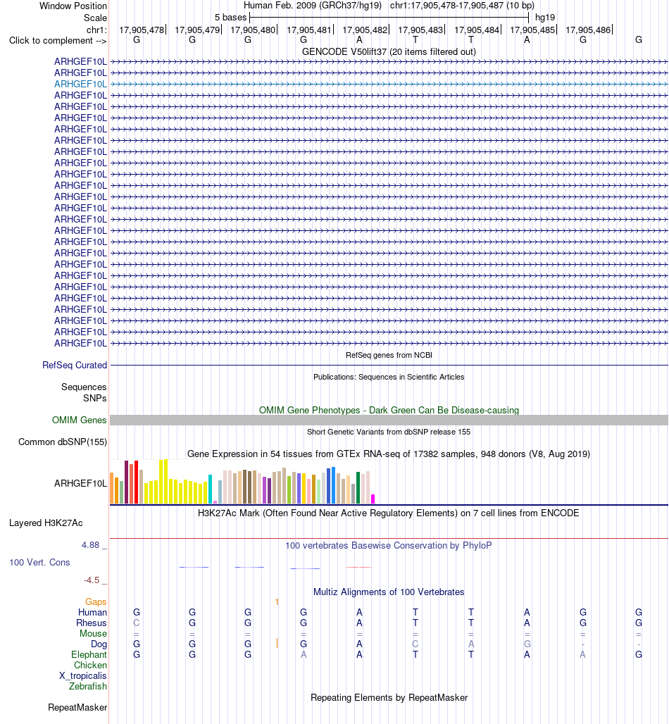669x724 pixels.
Task: Open the "RefSeq genes from NCBI" track title
Action: point(389,355)
